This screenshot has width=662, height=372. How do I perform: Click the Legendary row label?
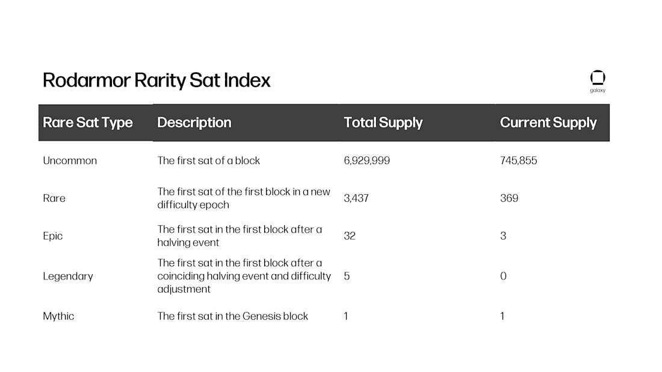click(68, 276)
